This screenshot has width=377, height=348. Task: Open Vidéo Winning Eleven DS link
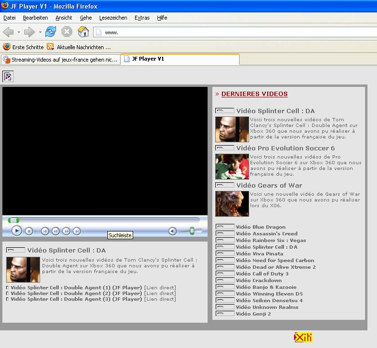pos(269,294)
